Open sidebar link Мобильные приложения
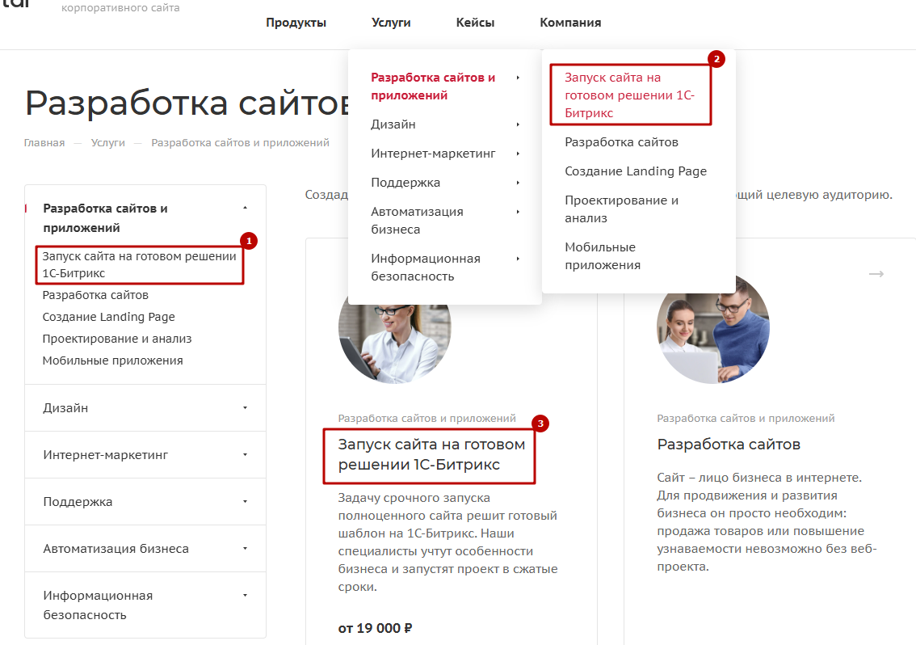 click(113, 360)
